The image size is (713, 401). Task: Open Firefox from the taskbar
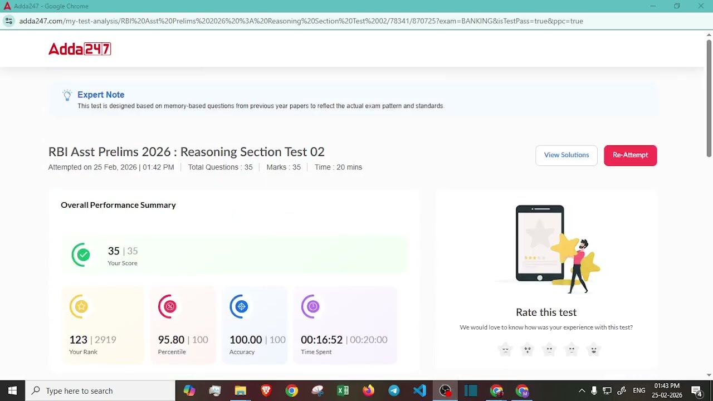(369, 391)
